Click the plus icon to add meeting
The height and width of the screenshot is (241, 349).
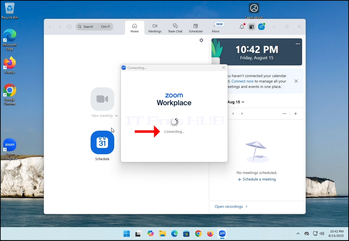[296, 113]
